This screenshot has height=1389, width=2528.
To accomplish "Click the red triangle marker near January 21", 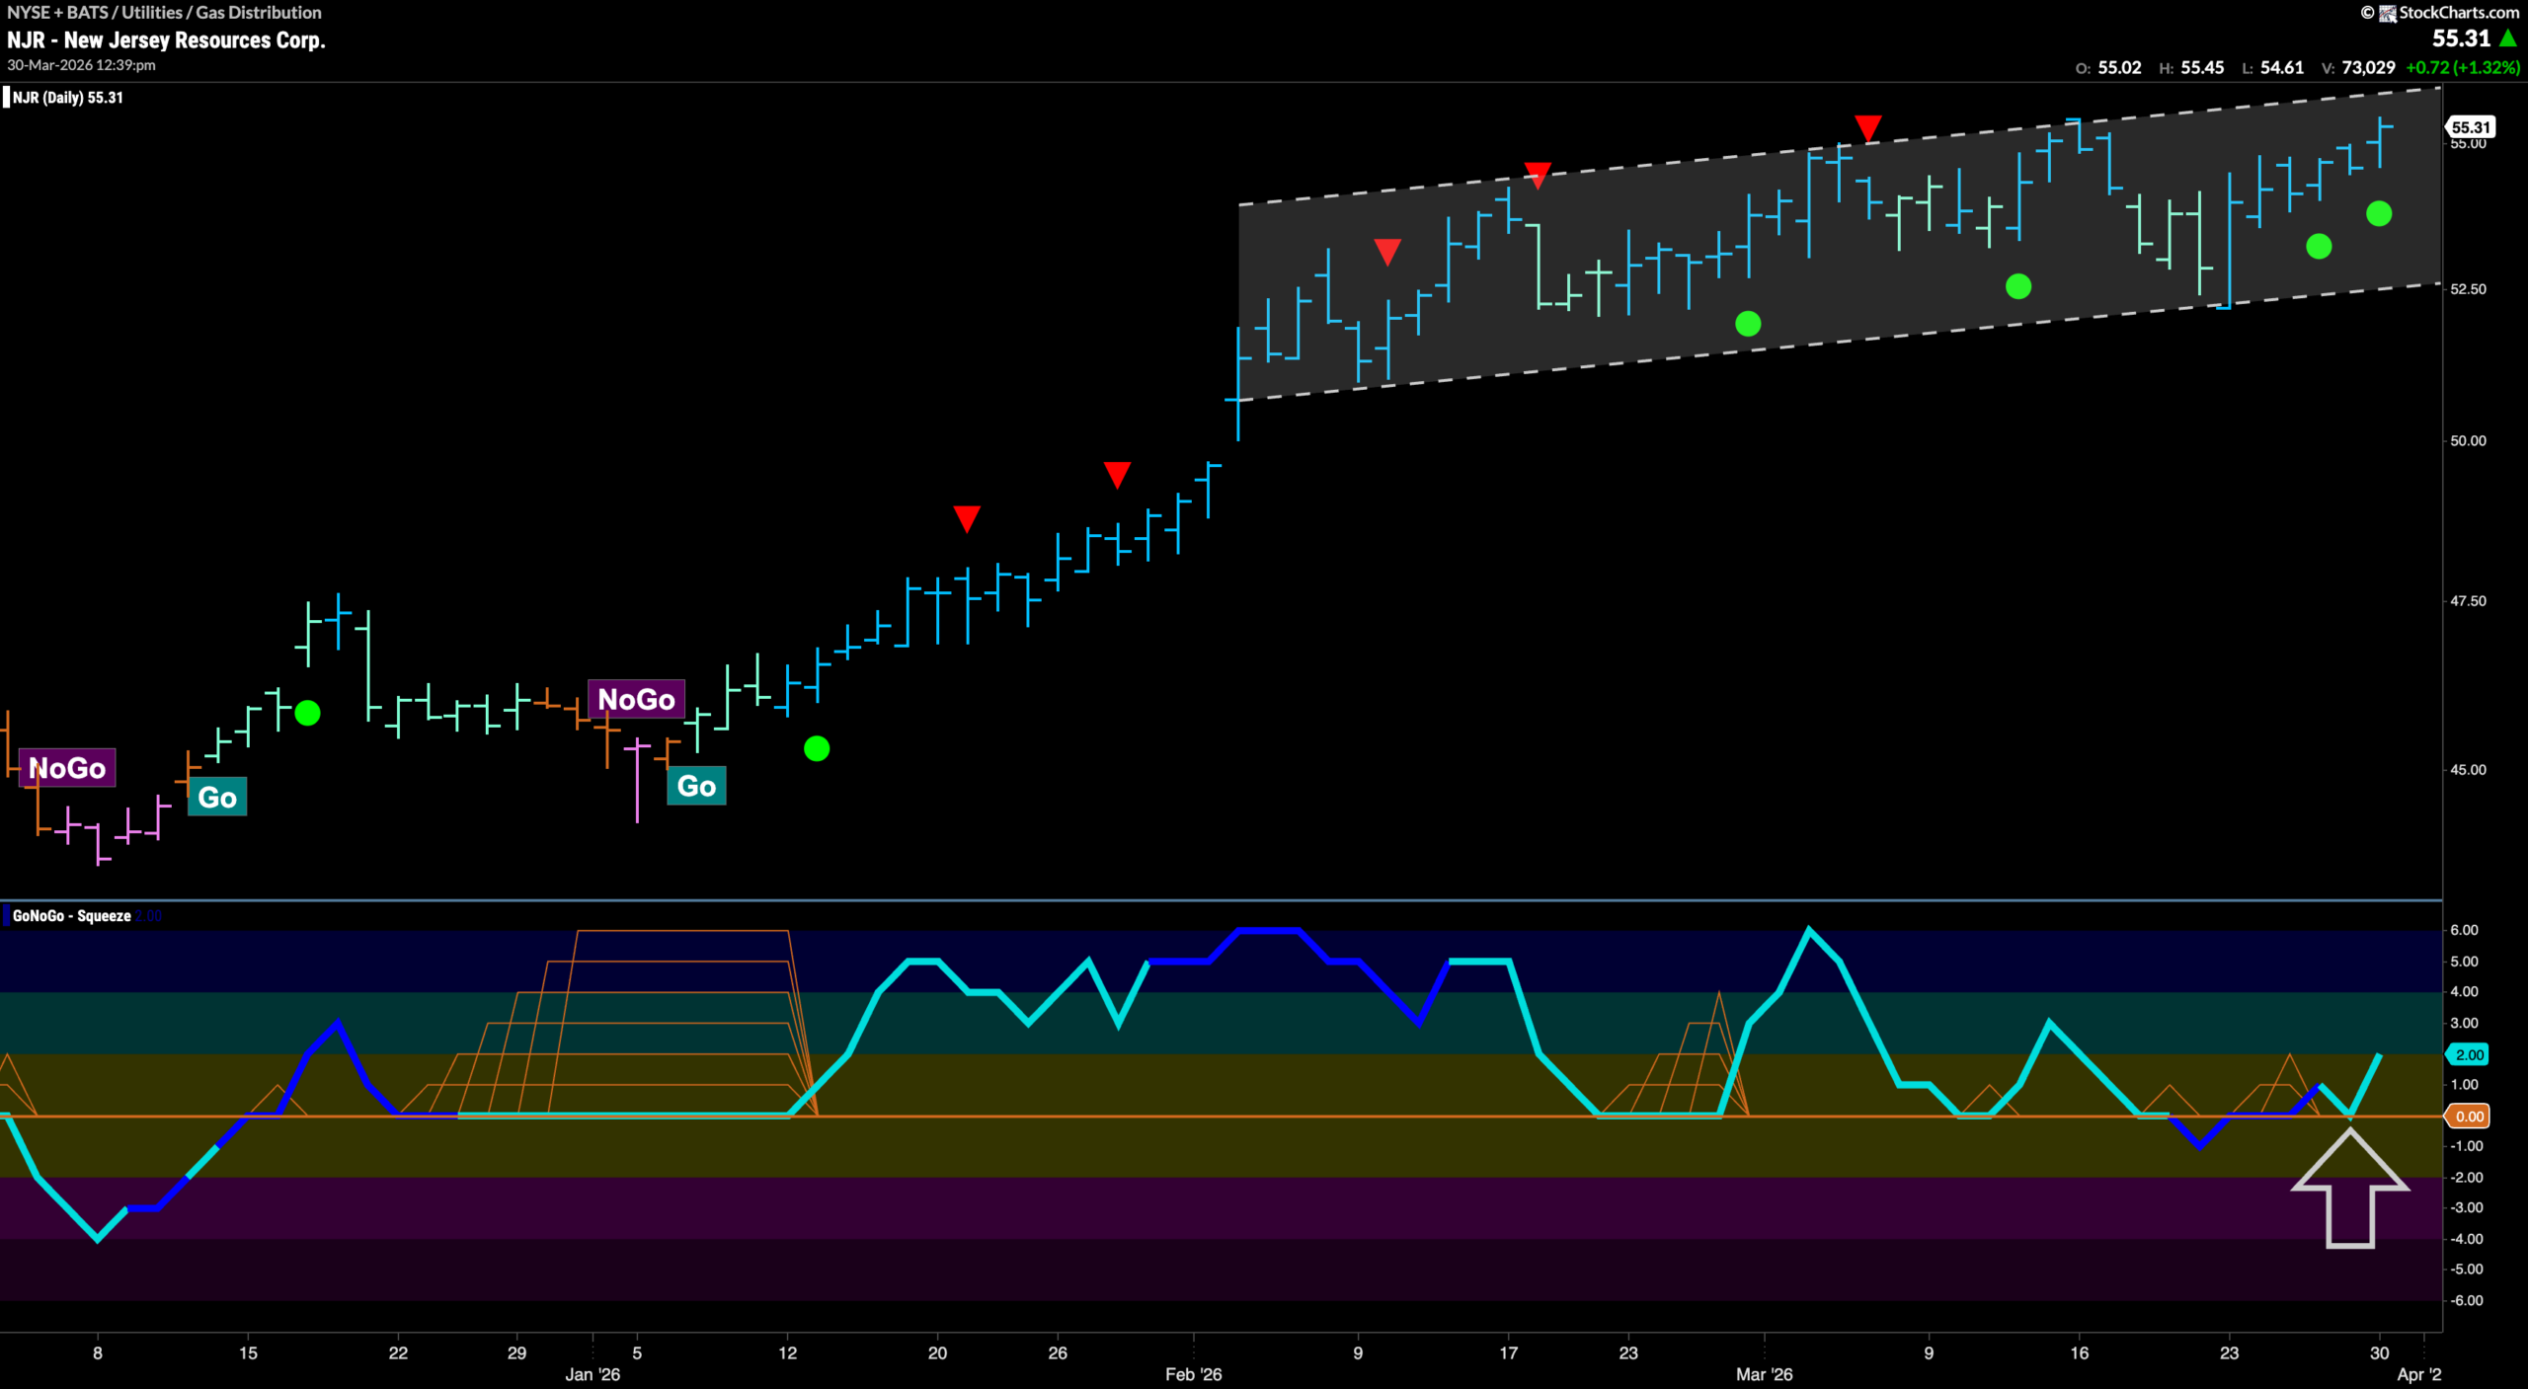I will (x=967, y=518).
